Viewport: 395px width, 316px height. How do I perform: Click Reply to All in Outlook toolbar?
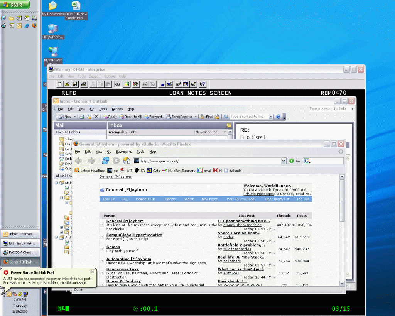pyautogui.click(x=130, y=117)
